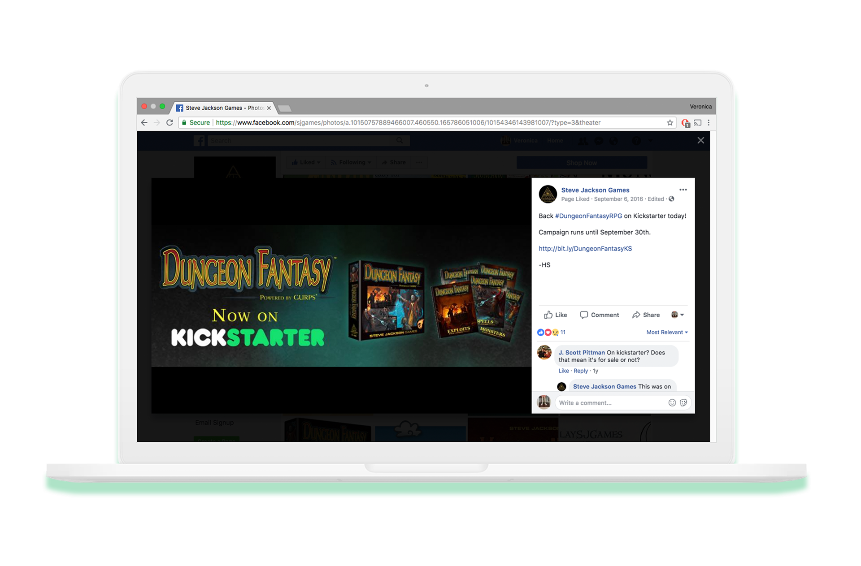Click the Veronica Chrome profile button
Image resolution: width=861 pixels, height=566 pixels.
pyautogui.click(x=700, y=107)
